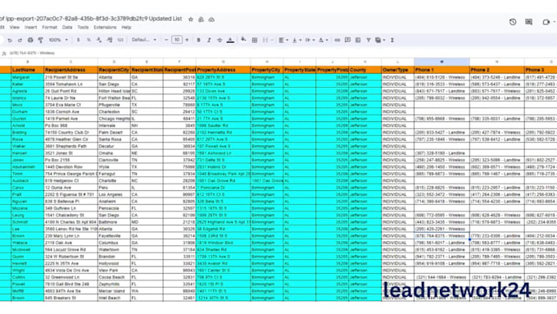Open the fill color picker
The image size is (557, 314).
(243, 40)
